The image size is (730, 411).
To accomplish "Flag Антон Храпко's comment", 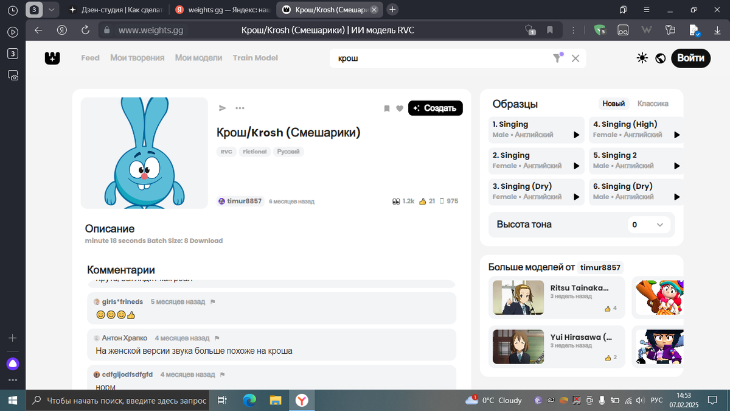I will [x=217, y=338].
